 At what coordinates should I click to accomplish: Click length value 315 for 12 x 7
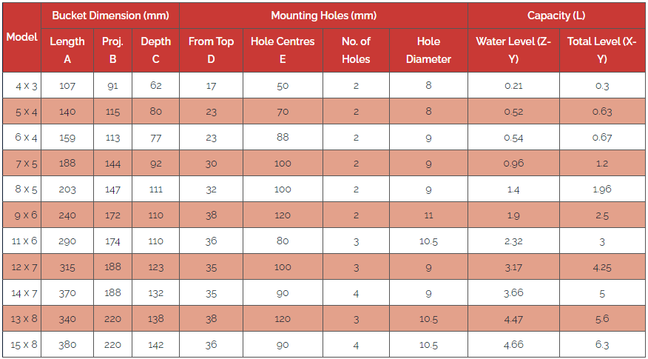coord(67,267)
